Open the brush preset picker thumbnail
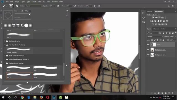 [x=11, y=6]
